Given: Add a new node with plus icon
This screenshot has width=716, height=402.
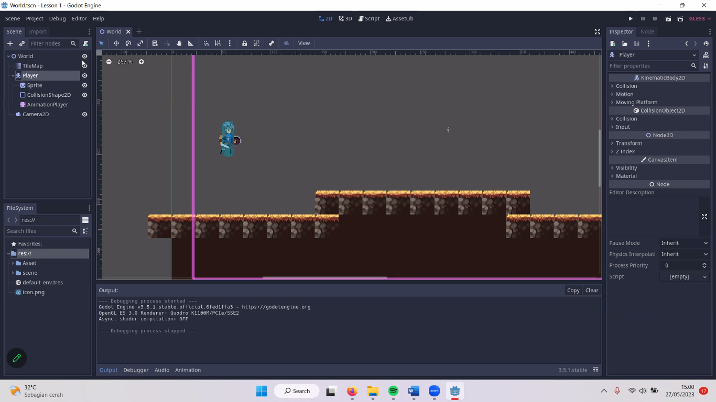Looking at the screenshot, I should (x=10, y=43).
